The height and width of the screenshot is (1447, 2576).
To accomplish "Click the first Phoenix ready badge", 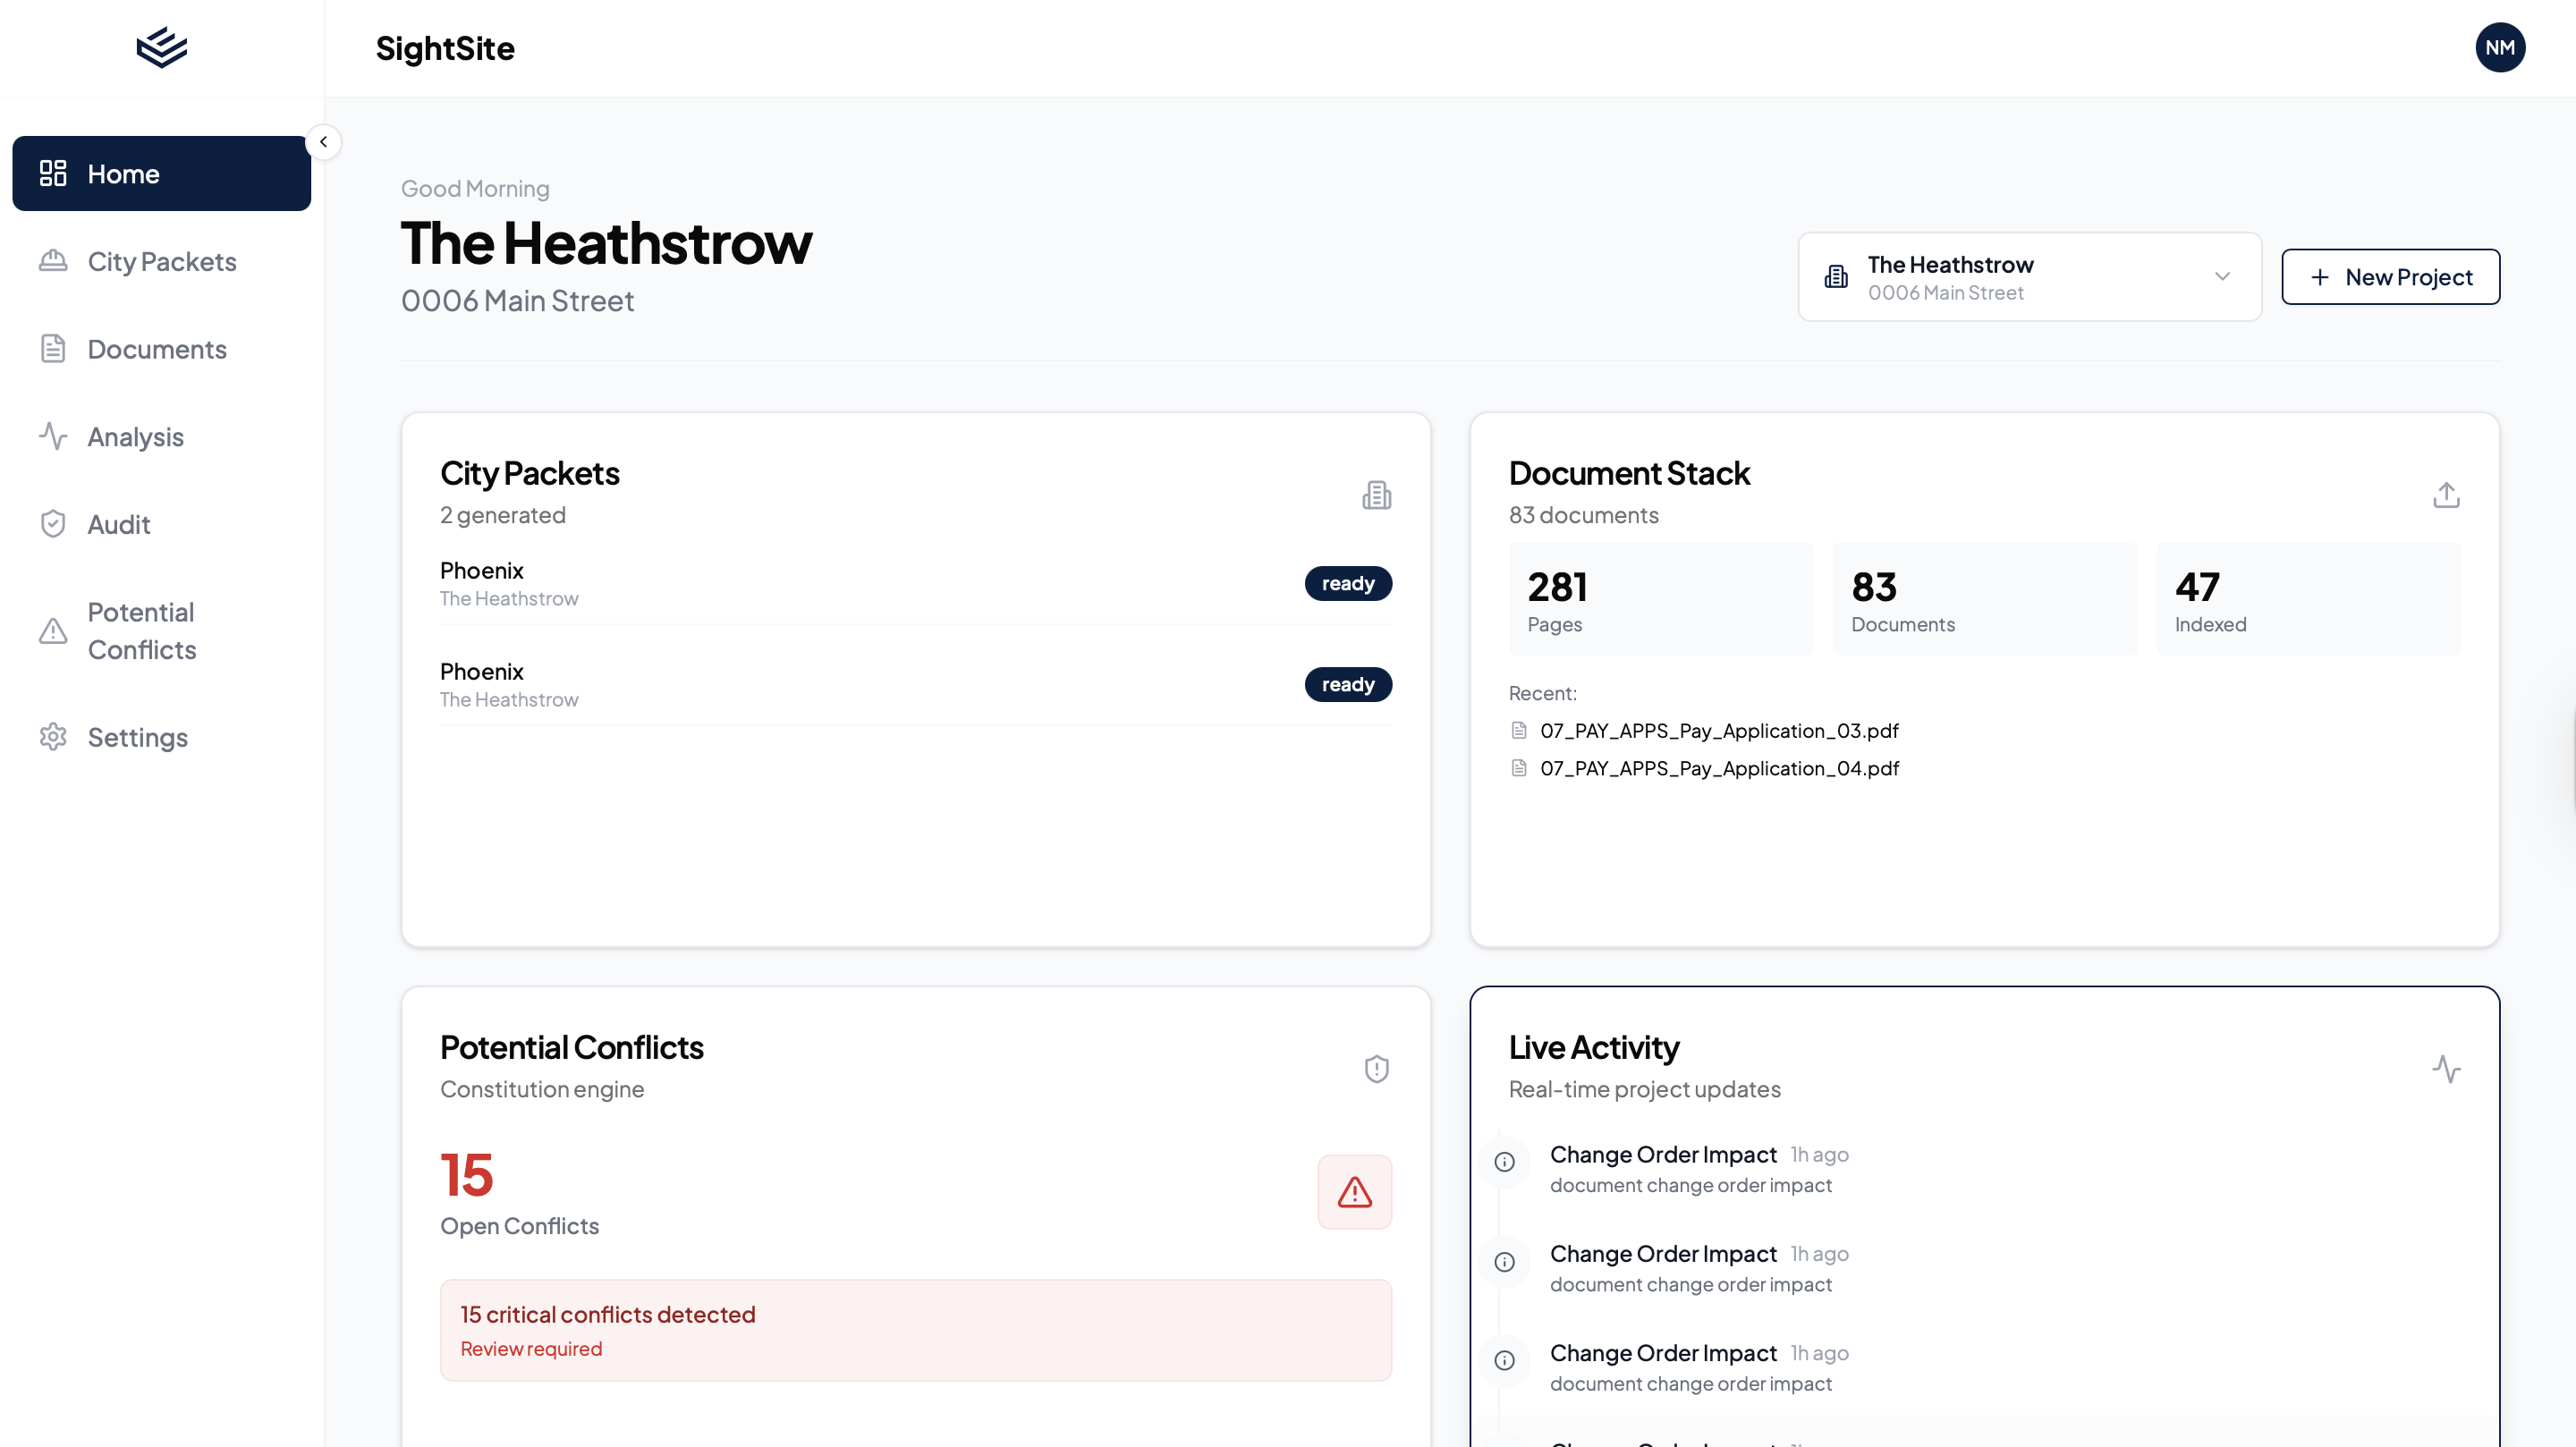I will coord(1348,583).
